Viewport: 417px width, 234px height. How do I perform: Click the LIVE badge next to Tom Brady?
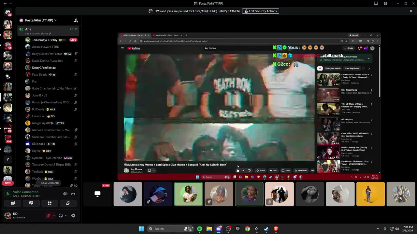coord(73,40)
